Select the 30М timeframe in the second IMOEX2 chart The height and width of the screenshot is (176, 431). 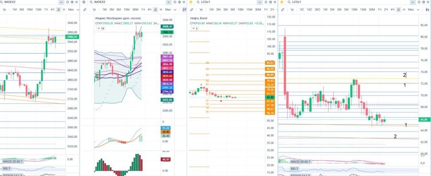pyautogui.click(x=135, y=9)
